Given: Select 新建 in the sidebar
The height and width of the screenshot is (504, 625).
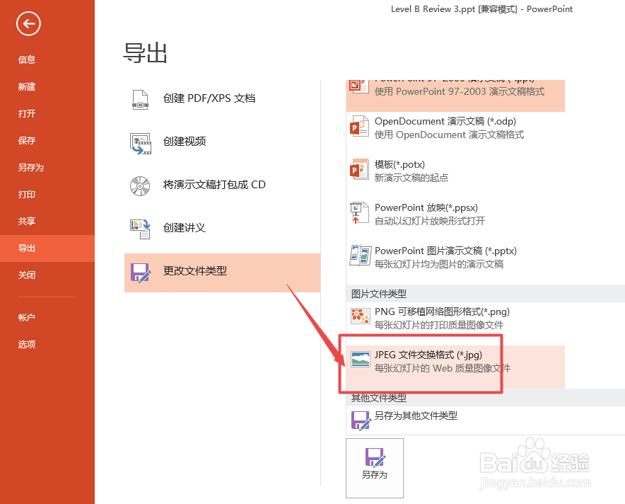Looking at the screenshot, I should tap(27, 86).
